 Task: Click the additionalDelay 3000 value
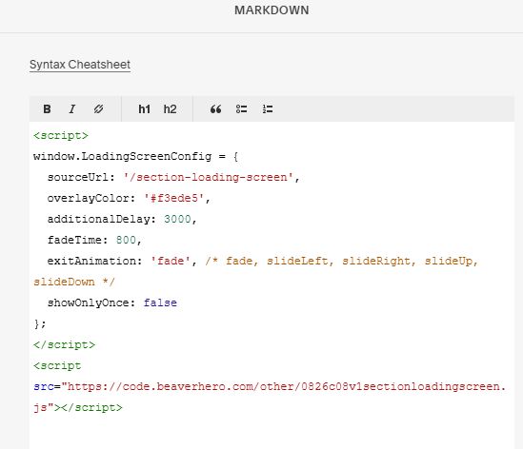(177, 219)
